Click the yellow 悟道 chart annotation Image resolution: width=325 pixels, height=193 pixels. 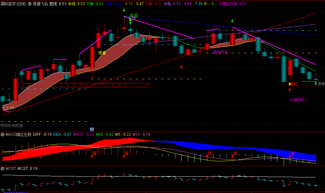[102, 53]
